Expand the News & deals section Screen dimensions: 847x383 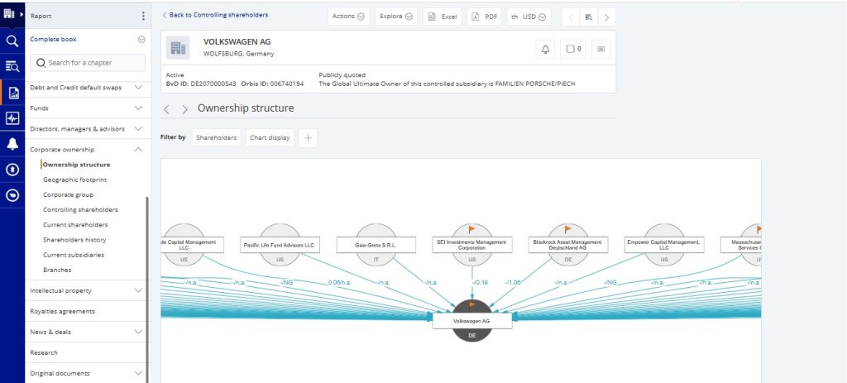(139, 332)
